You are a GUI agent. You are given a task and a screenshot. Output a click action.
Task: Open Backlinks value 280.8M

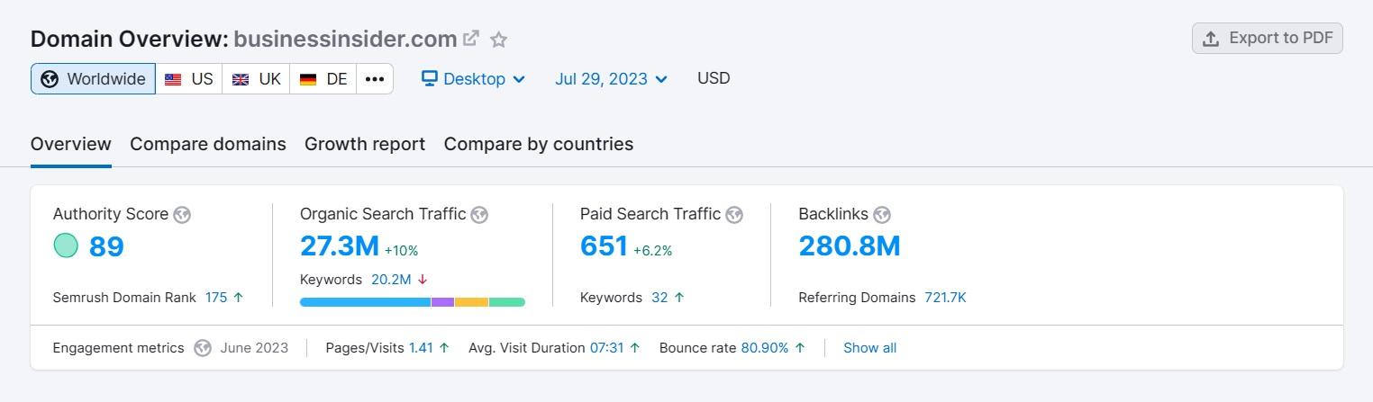click(850, 246)
